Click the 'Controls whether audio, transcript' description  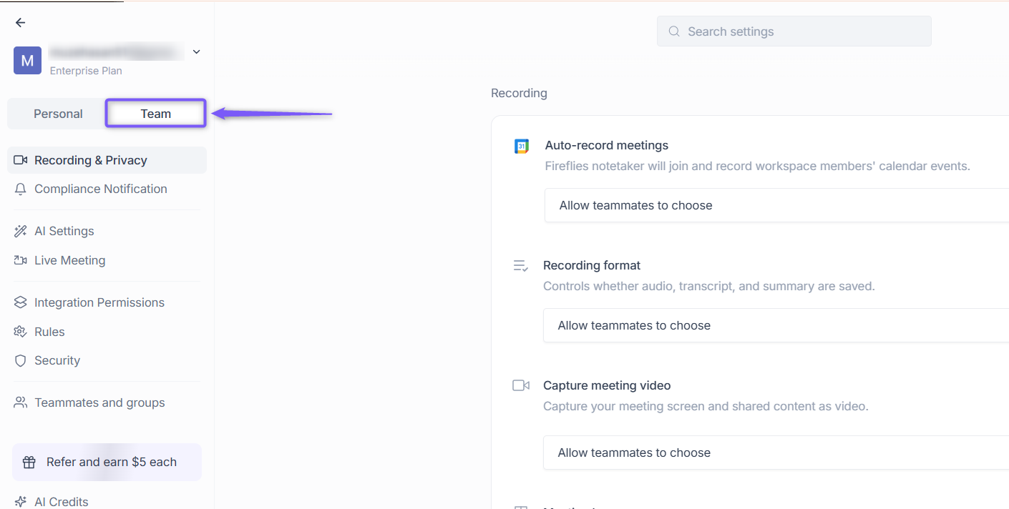(x=709, y=287)
